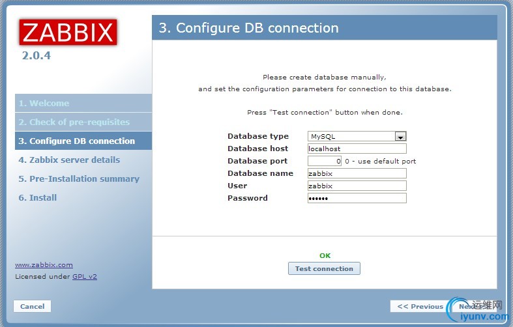Click the 'Licensed under' text
This screenshot has width=513, height=327.
pos(42,277)
